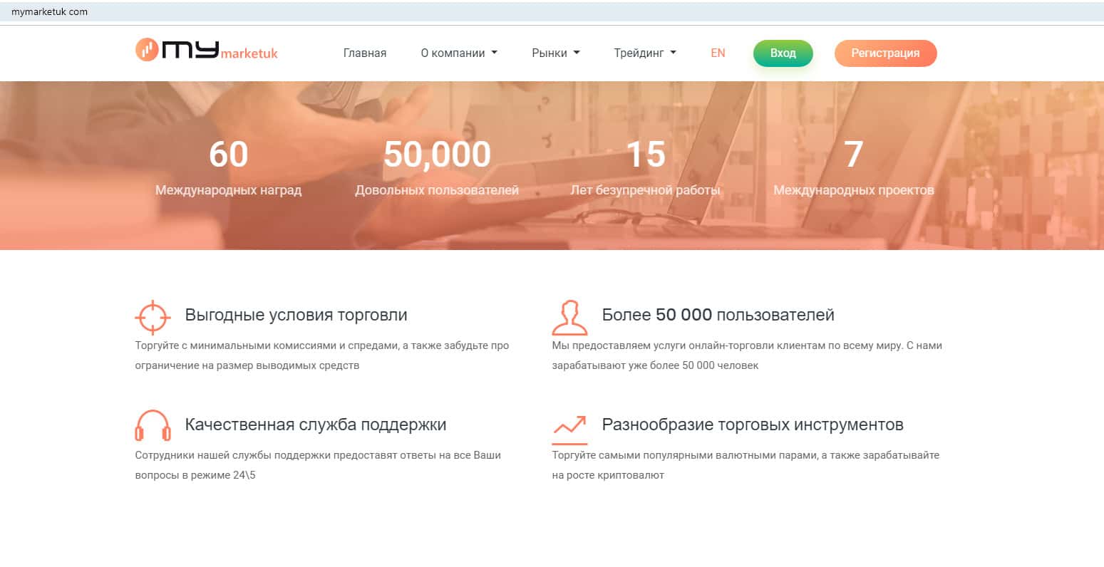Click paragraph about услуги онлайн-торговли

tap(747, 355)
